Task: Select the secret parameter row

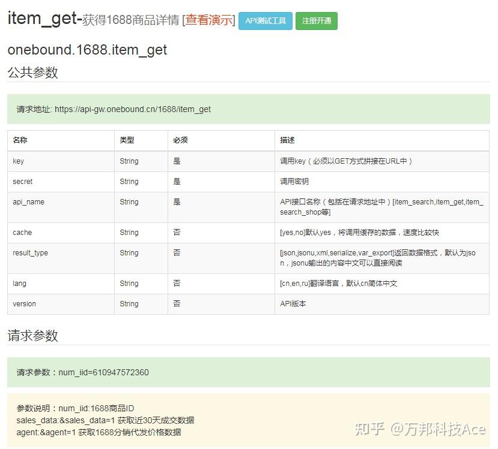Action: click(x=22, y=182)
